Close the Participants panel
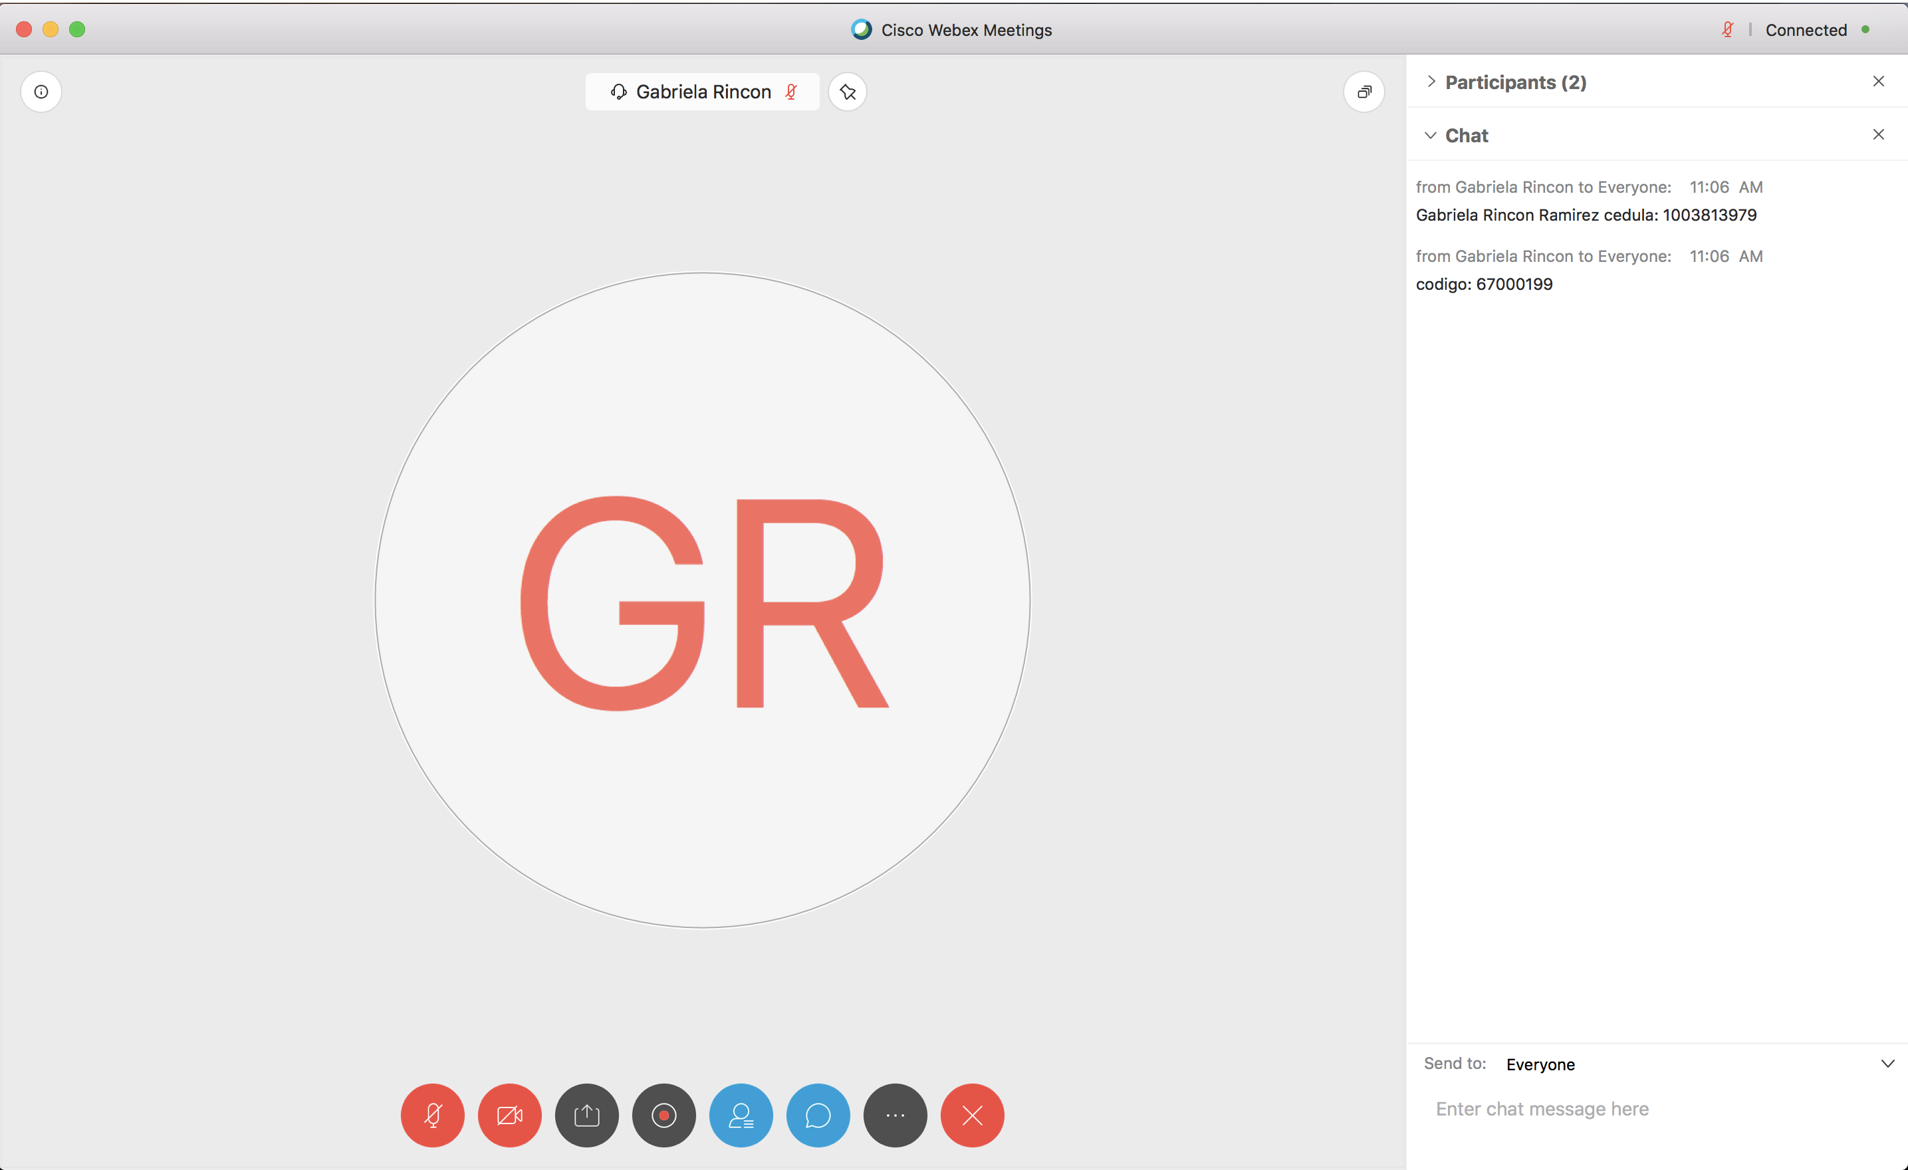The height and width of the screenshot is (1170, 1908). point(1879,81)
